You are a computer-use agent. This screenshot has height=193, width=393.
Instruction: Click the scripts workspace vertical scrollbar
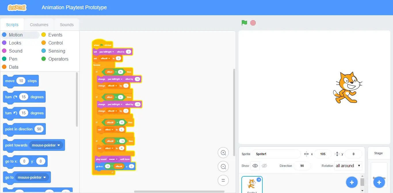234,112
